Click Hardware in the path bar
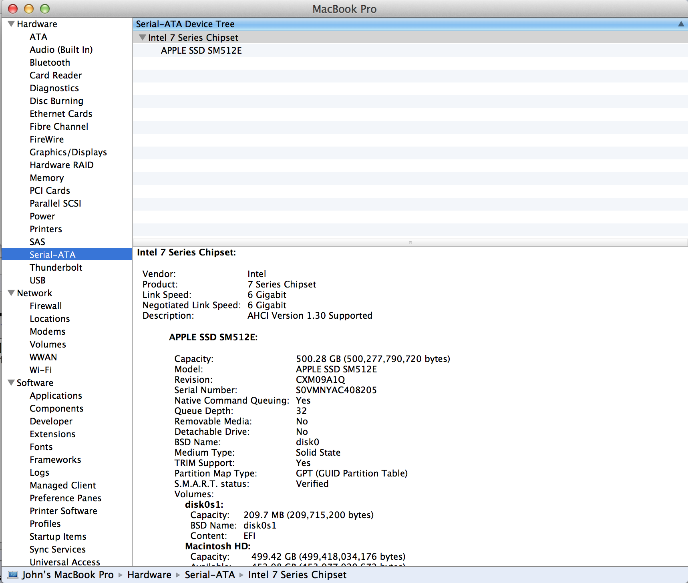The width and height of the screenshot is (688, 583). 149,575
